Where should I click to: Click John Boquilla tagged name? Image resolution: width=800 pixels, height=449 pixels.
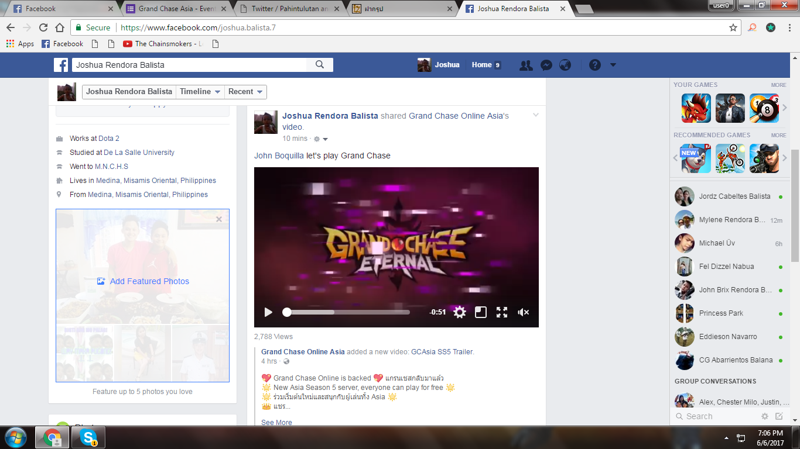[279, 156]
